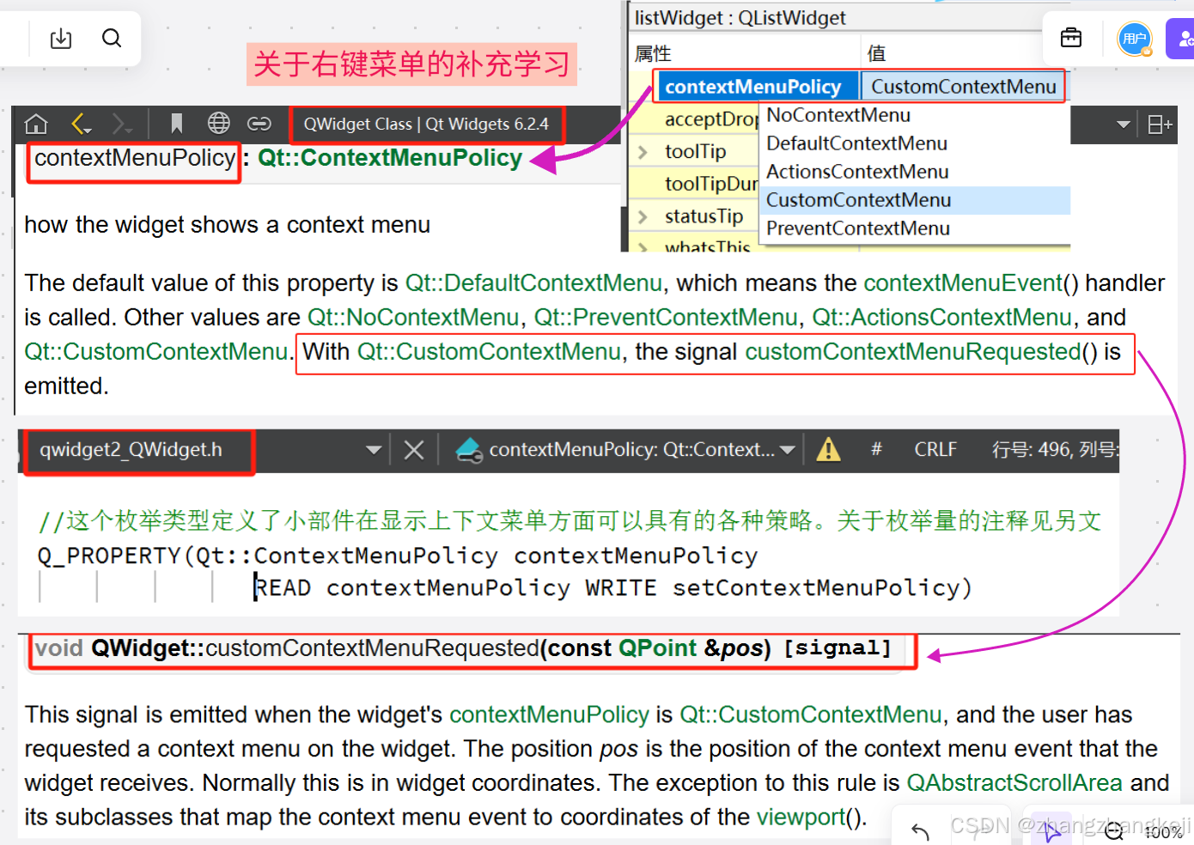This screenshot has width=1194, height=845.
Task: Choose PreventContextMenu from the dropdown list
Action: [x=858, y=228]
